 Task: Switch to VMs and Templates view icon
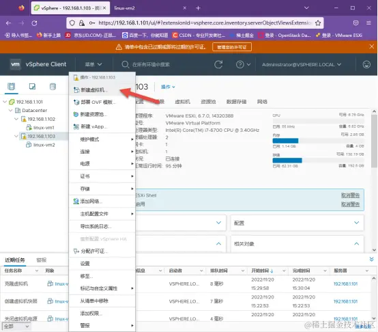pos(32,86)
